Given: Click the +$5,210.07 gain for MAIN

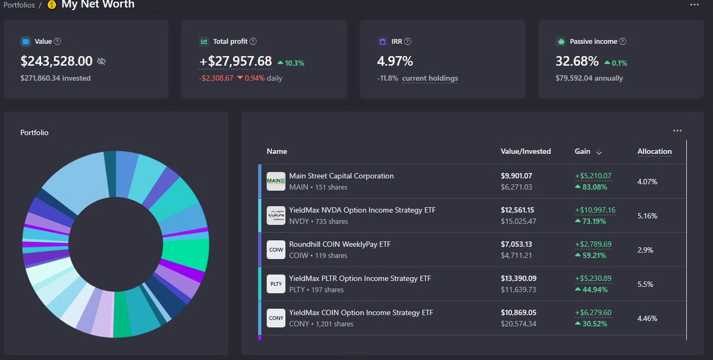Looking at the screenshot, I should point(593,176).
